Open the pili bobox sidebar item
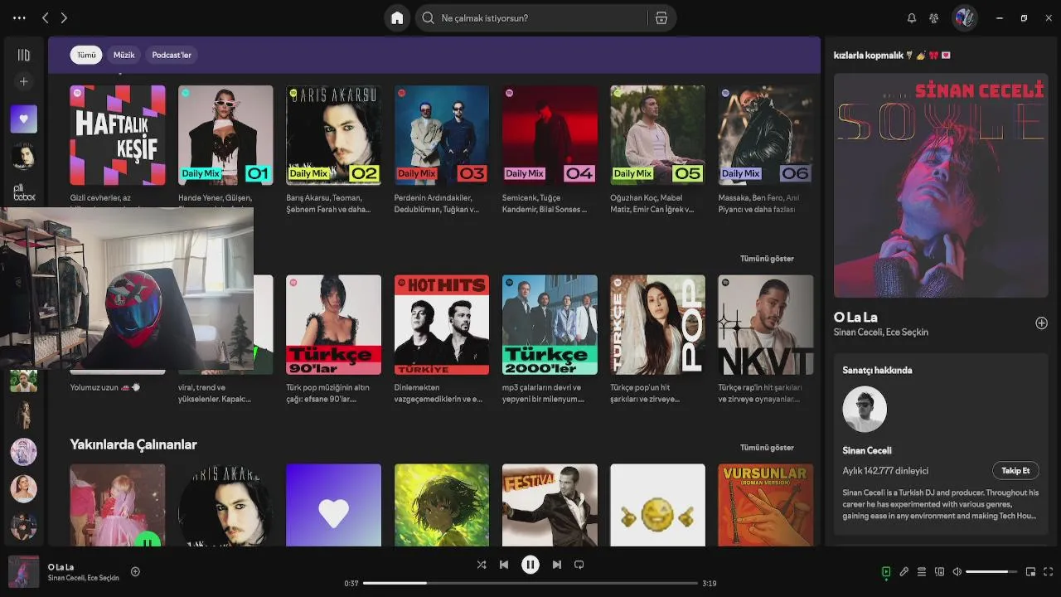Image resolution: width=1061 pixels, height=597 pixels. (x=24, y=192)
